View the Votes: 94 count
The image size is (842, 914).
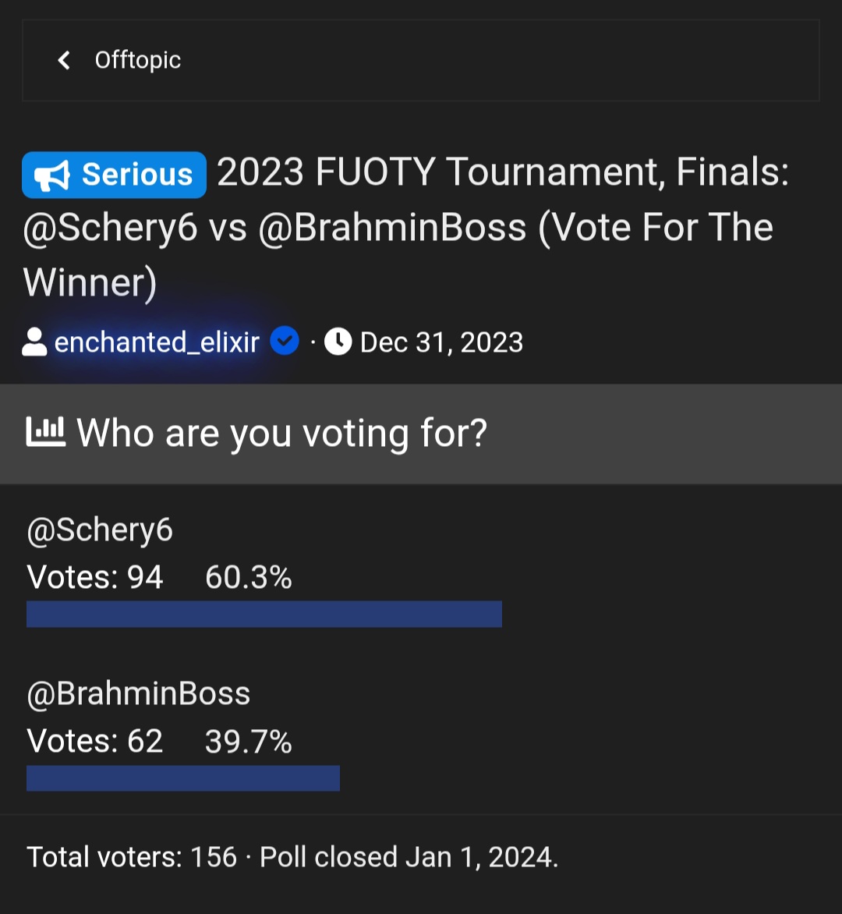[95, 578]
